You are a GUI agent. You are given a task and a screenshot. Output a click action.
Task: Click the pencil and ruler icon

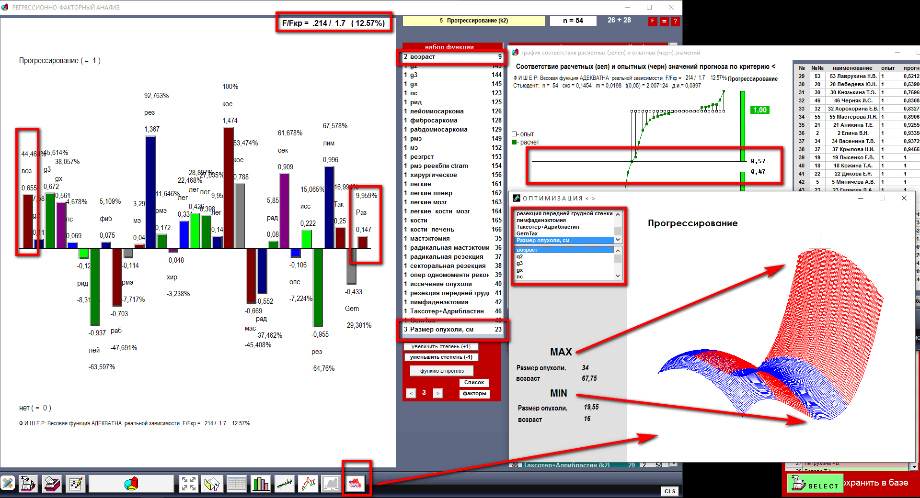click(8, 484)
